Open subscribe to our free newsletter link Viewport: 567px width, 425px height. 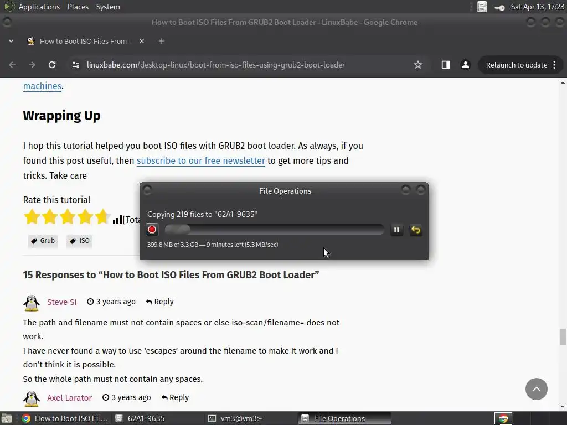point(200,161)
